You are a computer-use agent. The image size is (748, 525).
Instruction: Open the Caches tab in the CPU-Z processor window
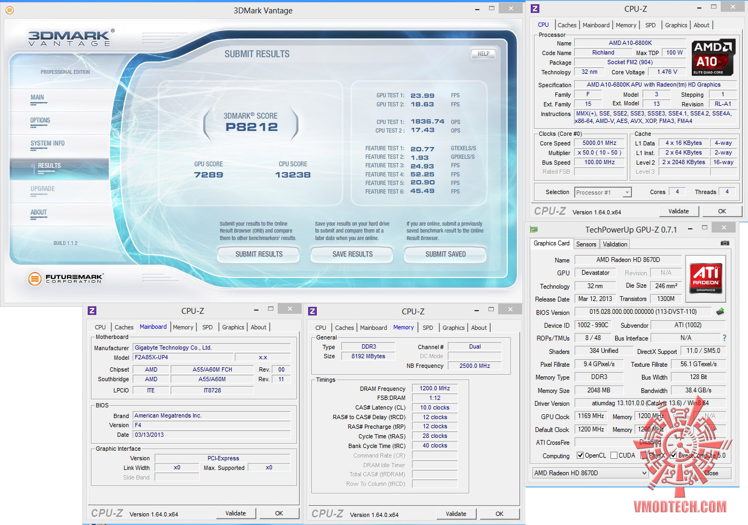pos(567,25)
